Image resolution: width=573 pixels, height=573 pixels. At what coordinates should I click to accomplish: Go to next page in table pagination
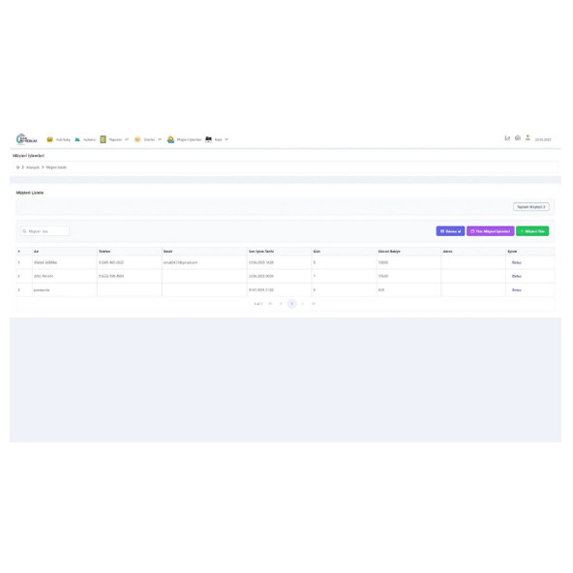pyautogui.click(x=303, y=304)
